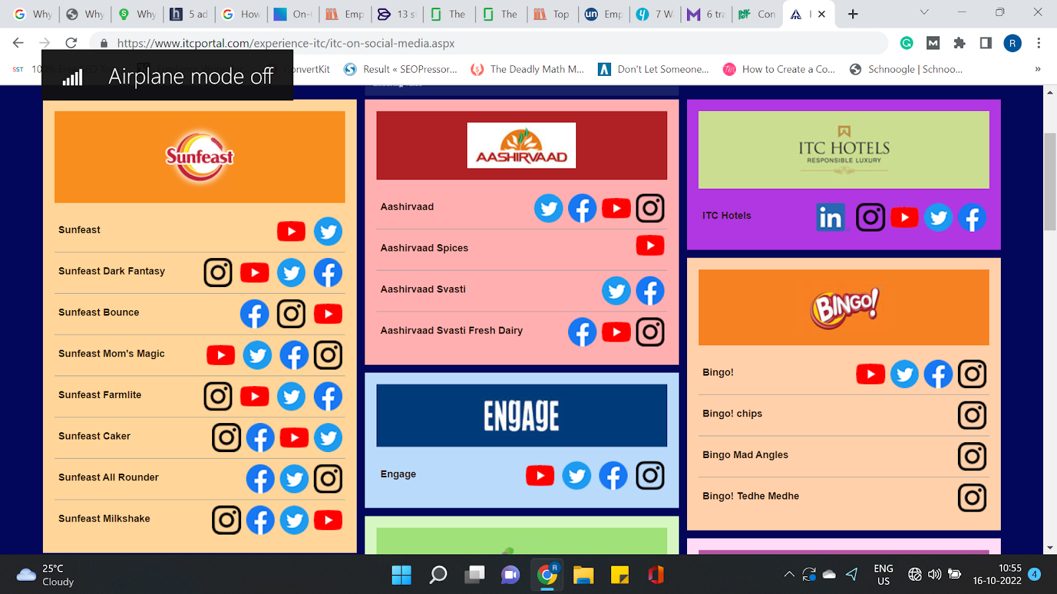Screen dimensions: 1057x594
Task: Open Bingo! Tedhe Medhe Instagram icon
Action: (x=972, y=498)
